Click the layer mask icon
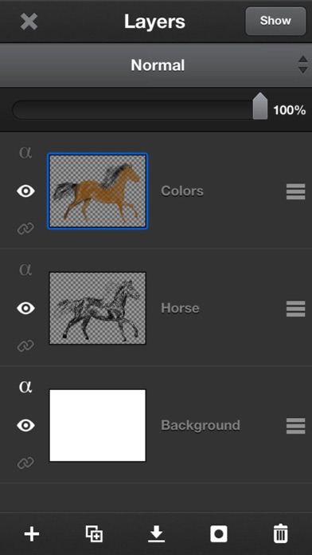 click(x=219, y=533)
